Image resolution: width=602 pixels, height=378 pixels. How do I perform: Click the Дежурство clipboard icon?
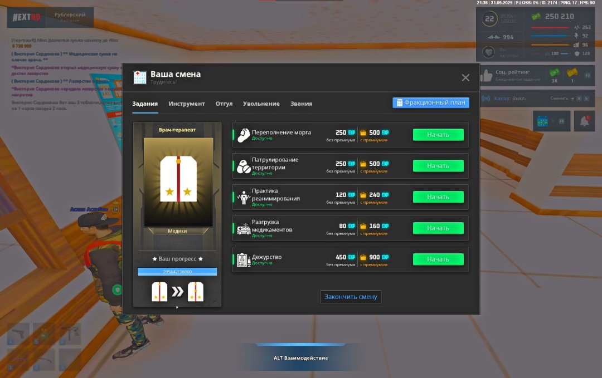[x=243, y=260]
